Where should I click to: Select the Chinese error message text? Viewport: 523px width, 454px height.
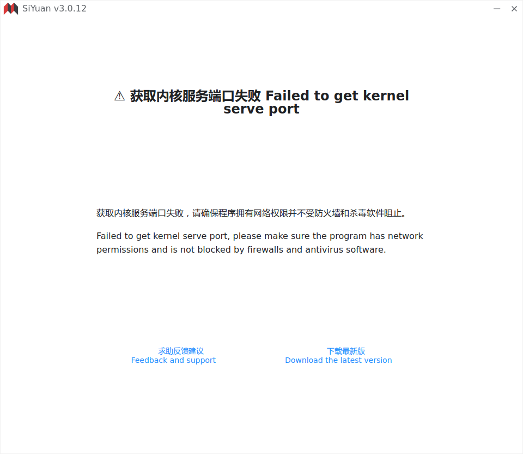(251, 213)
